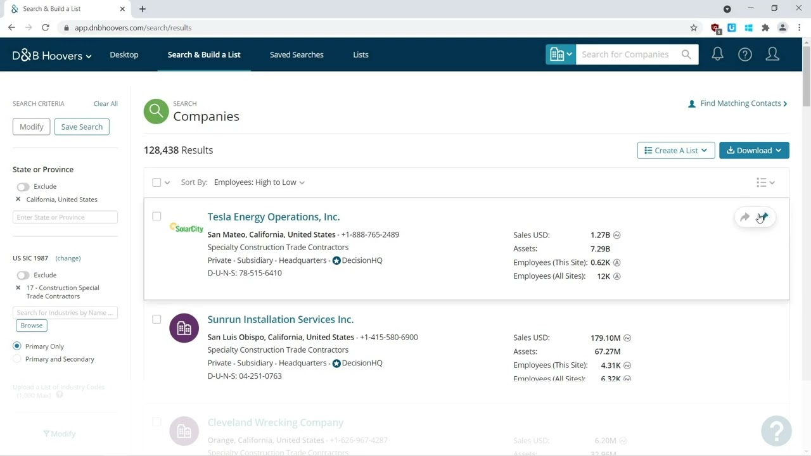Select the Search & Build a List tab
This screenshot has height=456, width=811.
pos(204,54)
